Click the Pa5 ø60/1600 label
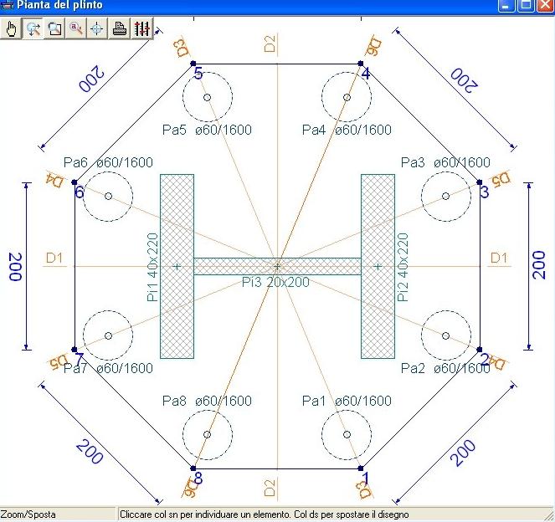This screenshot has height=522, width=555. pyautogui.click(x=207, y=130)
